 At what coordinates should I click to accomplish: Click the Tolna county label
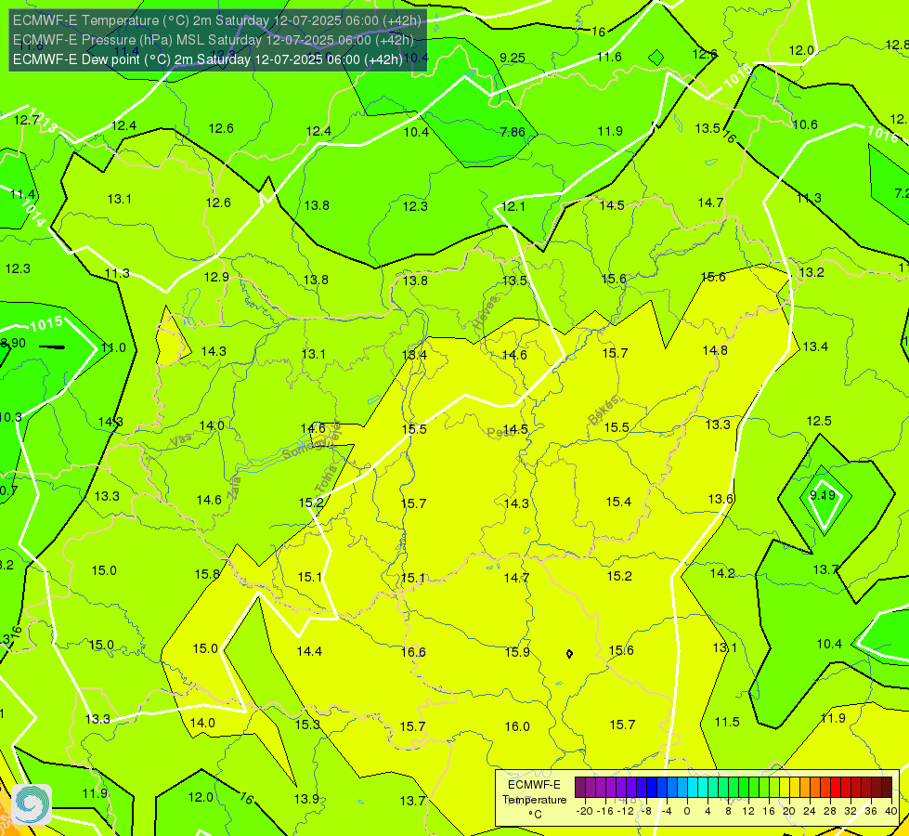coord(326,478)
